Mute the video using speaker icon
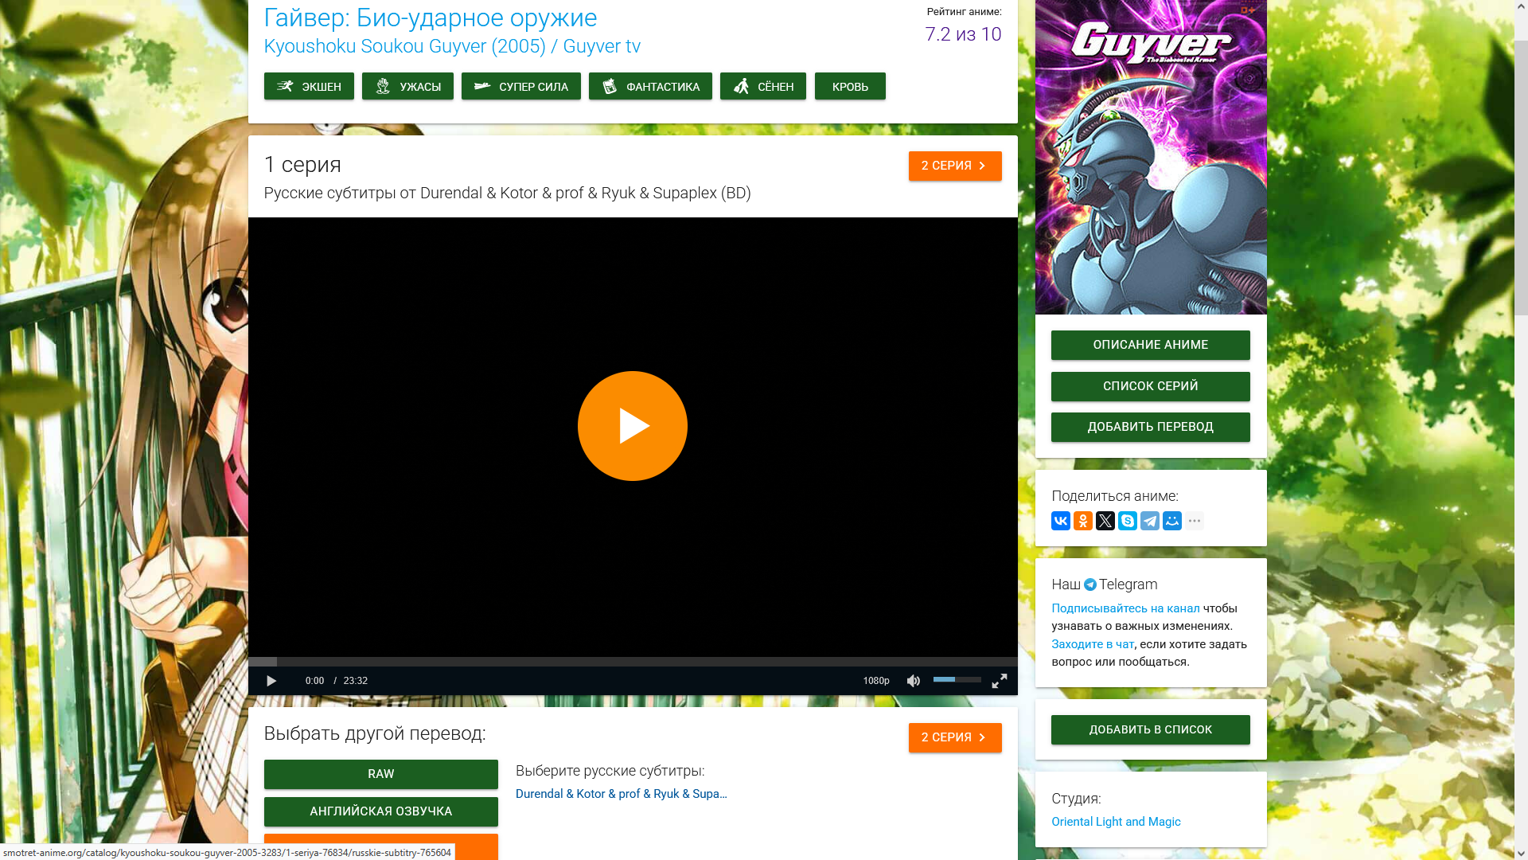This screenshot has height=860, width=1528. [914, 681]
